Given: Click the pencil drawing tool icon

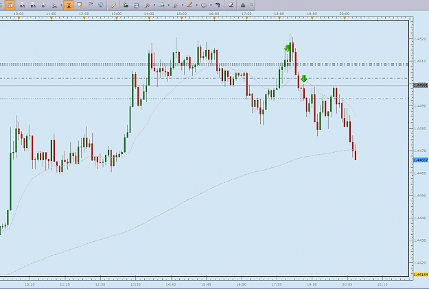Looking at the screenshot, I should click(113, 5).
